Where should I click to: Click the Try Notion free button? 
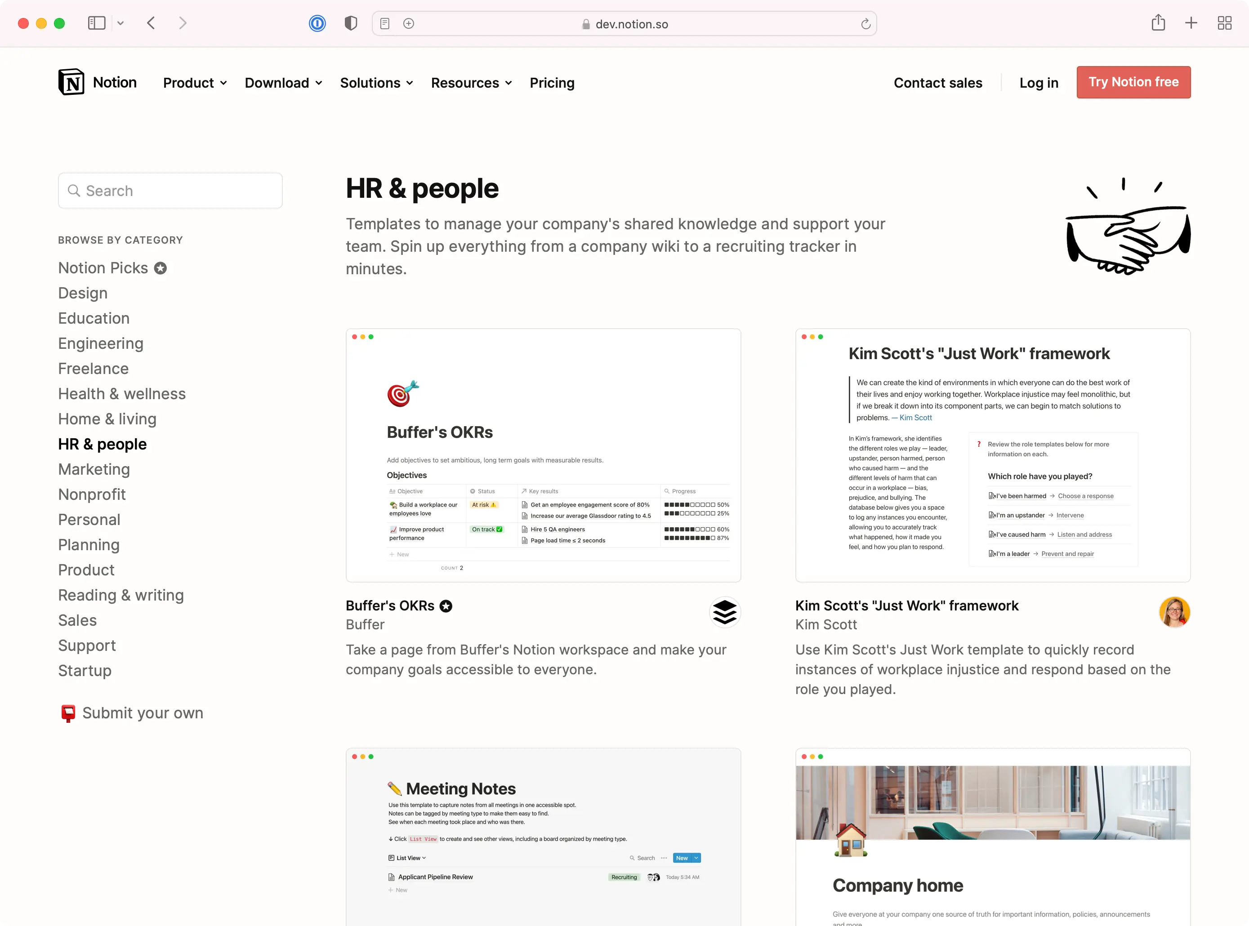[x=1133, y=82]
